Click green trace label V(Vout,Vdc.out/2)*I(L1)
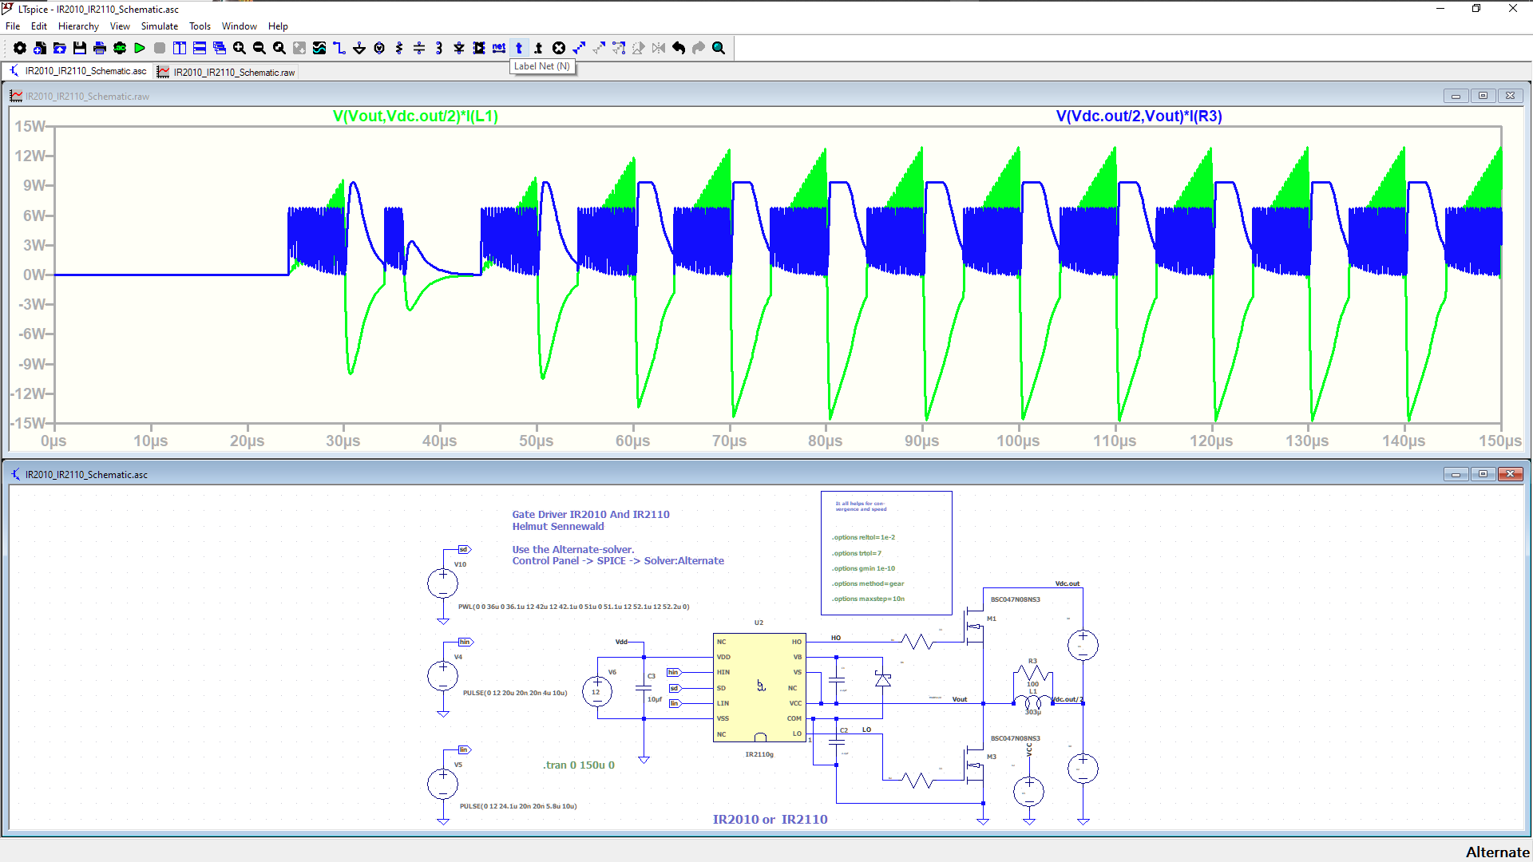The width and height of the screenshot is (1533, 862). click(x=415, y=116)
